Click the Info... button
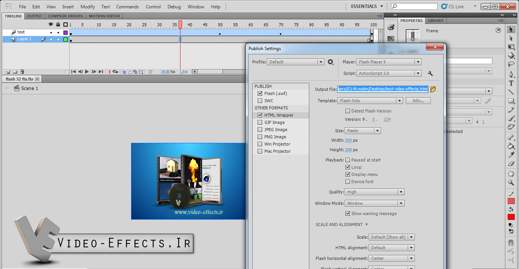The width and height of the screenshot is (519, 269). tap(418, 101)
